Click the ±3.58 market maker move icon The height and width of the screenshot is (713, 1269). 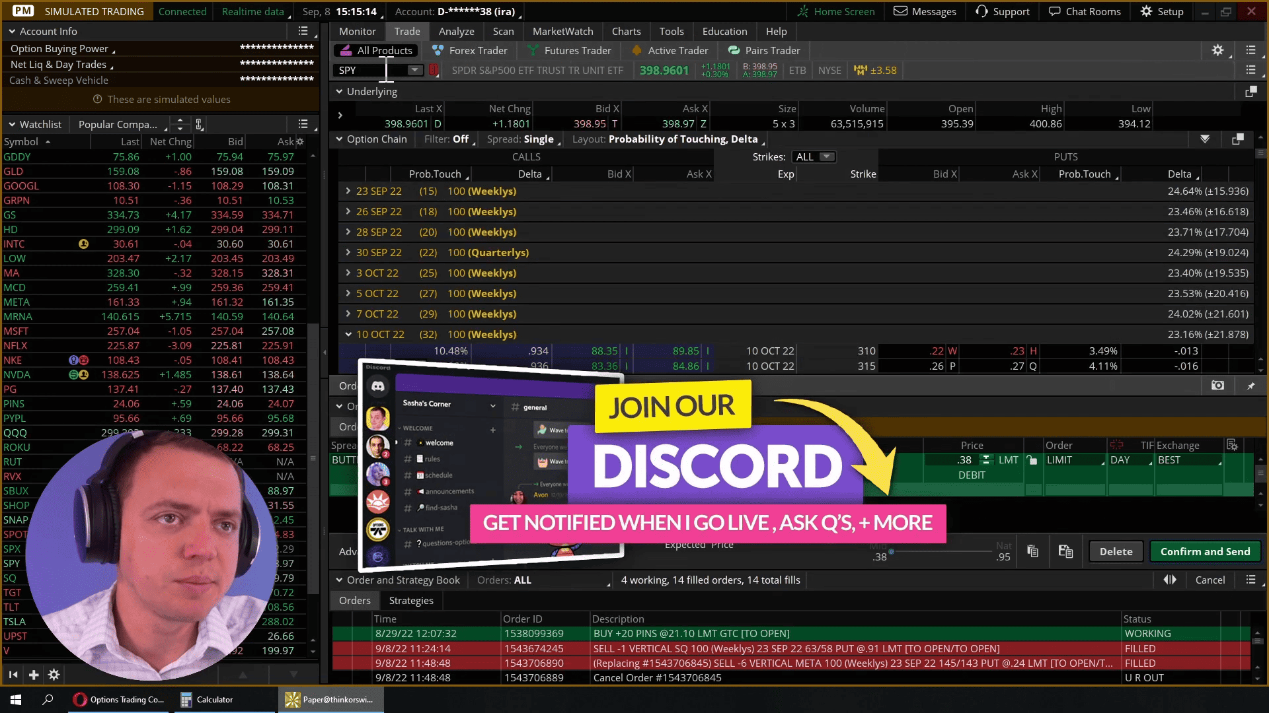click(x=860, y=70)
